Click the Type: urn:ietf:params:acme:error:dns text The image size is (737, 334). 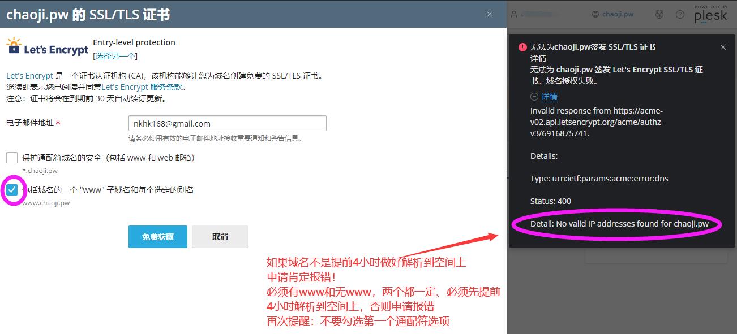click(x=599, y=179)
